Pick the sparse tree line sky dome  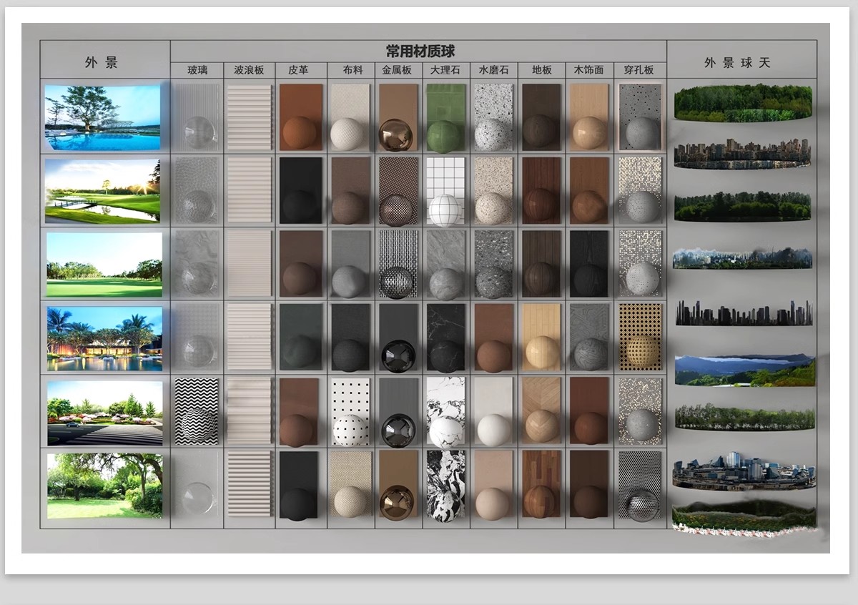coord(745,417)
